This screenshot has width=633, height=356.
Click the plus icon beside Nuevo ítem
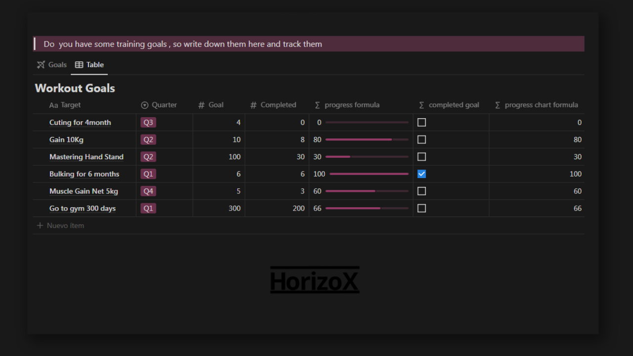(40, 225)
